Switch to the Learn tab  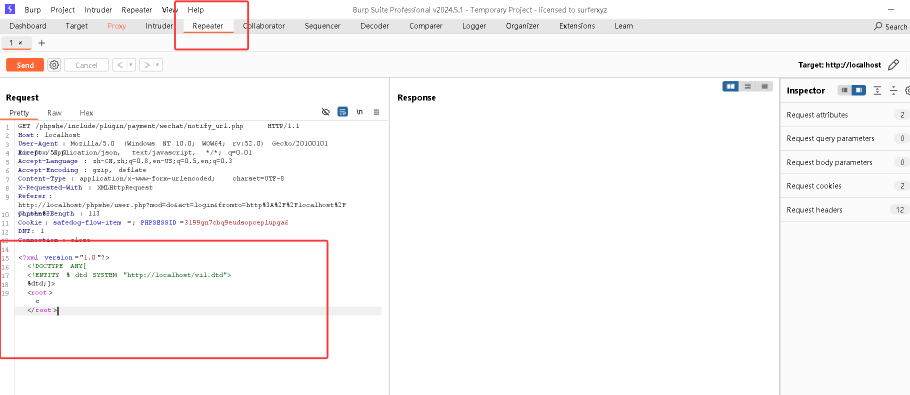point(623,26)
